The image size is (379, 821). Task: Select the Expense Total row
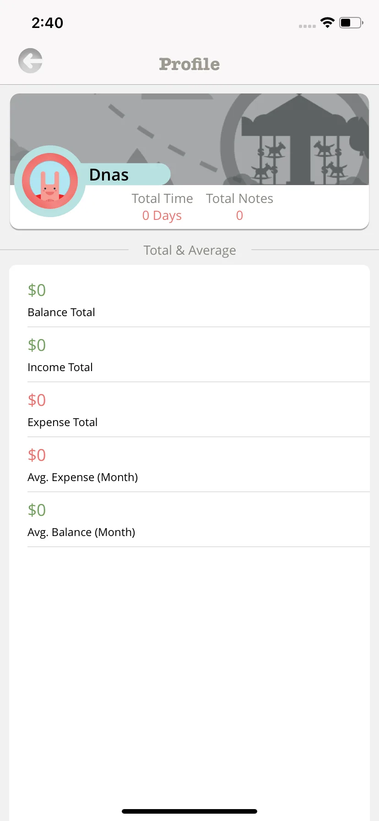pyautogui.click(x=199, y=410)
